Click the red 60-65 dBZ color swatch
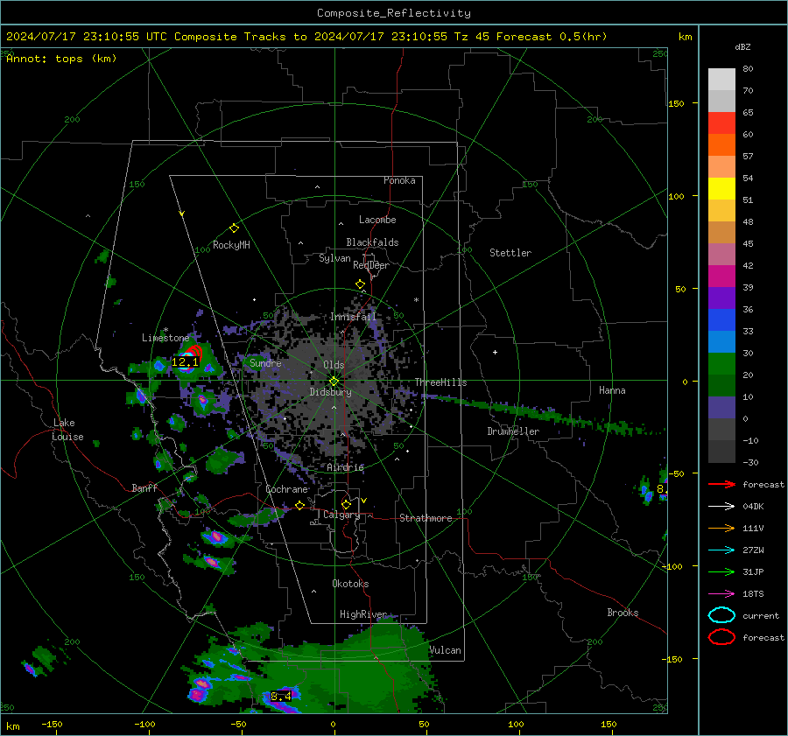The width and height of the screenshot is (788, 736). (x=721, y=123)
